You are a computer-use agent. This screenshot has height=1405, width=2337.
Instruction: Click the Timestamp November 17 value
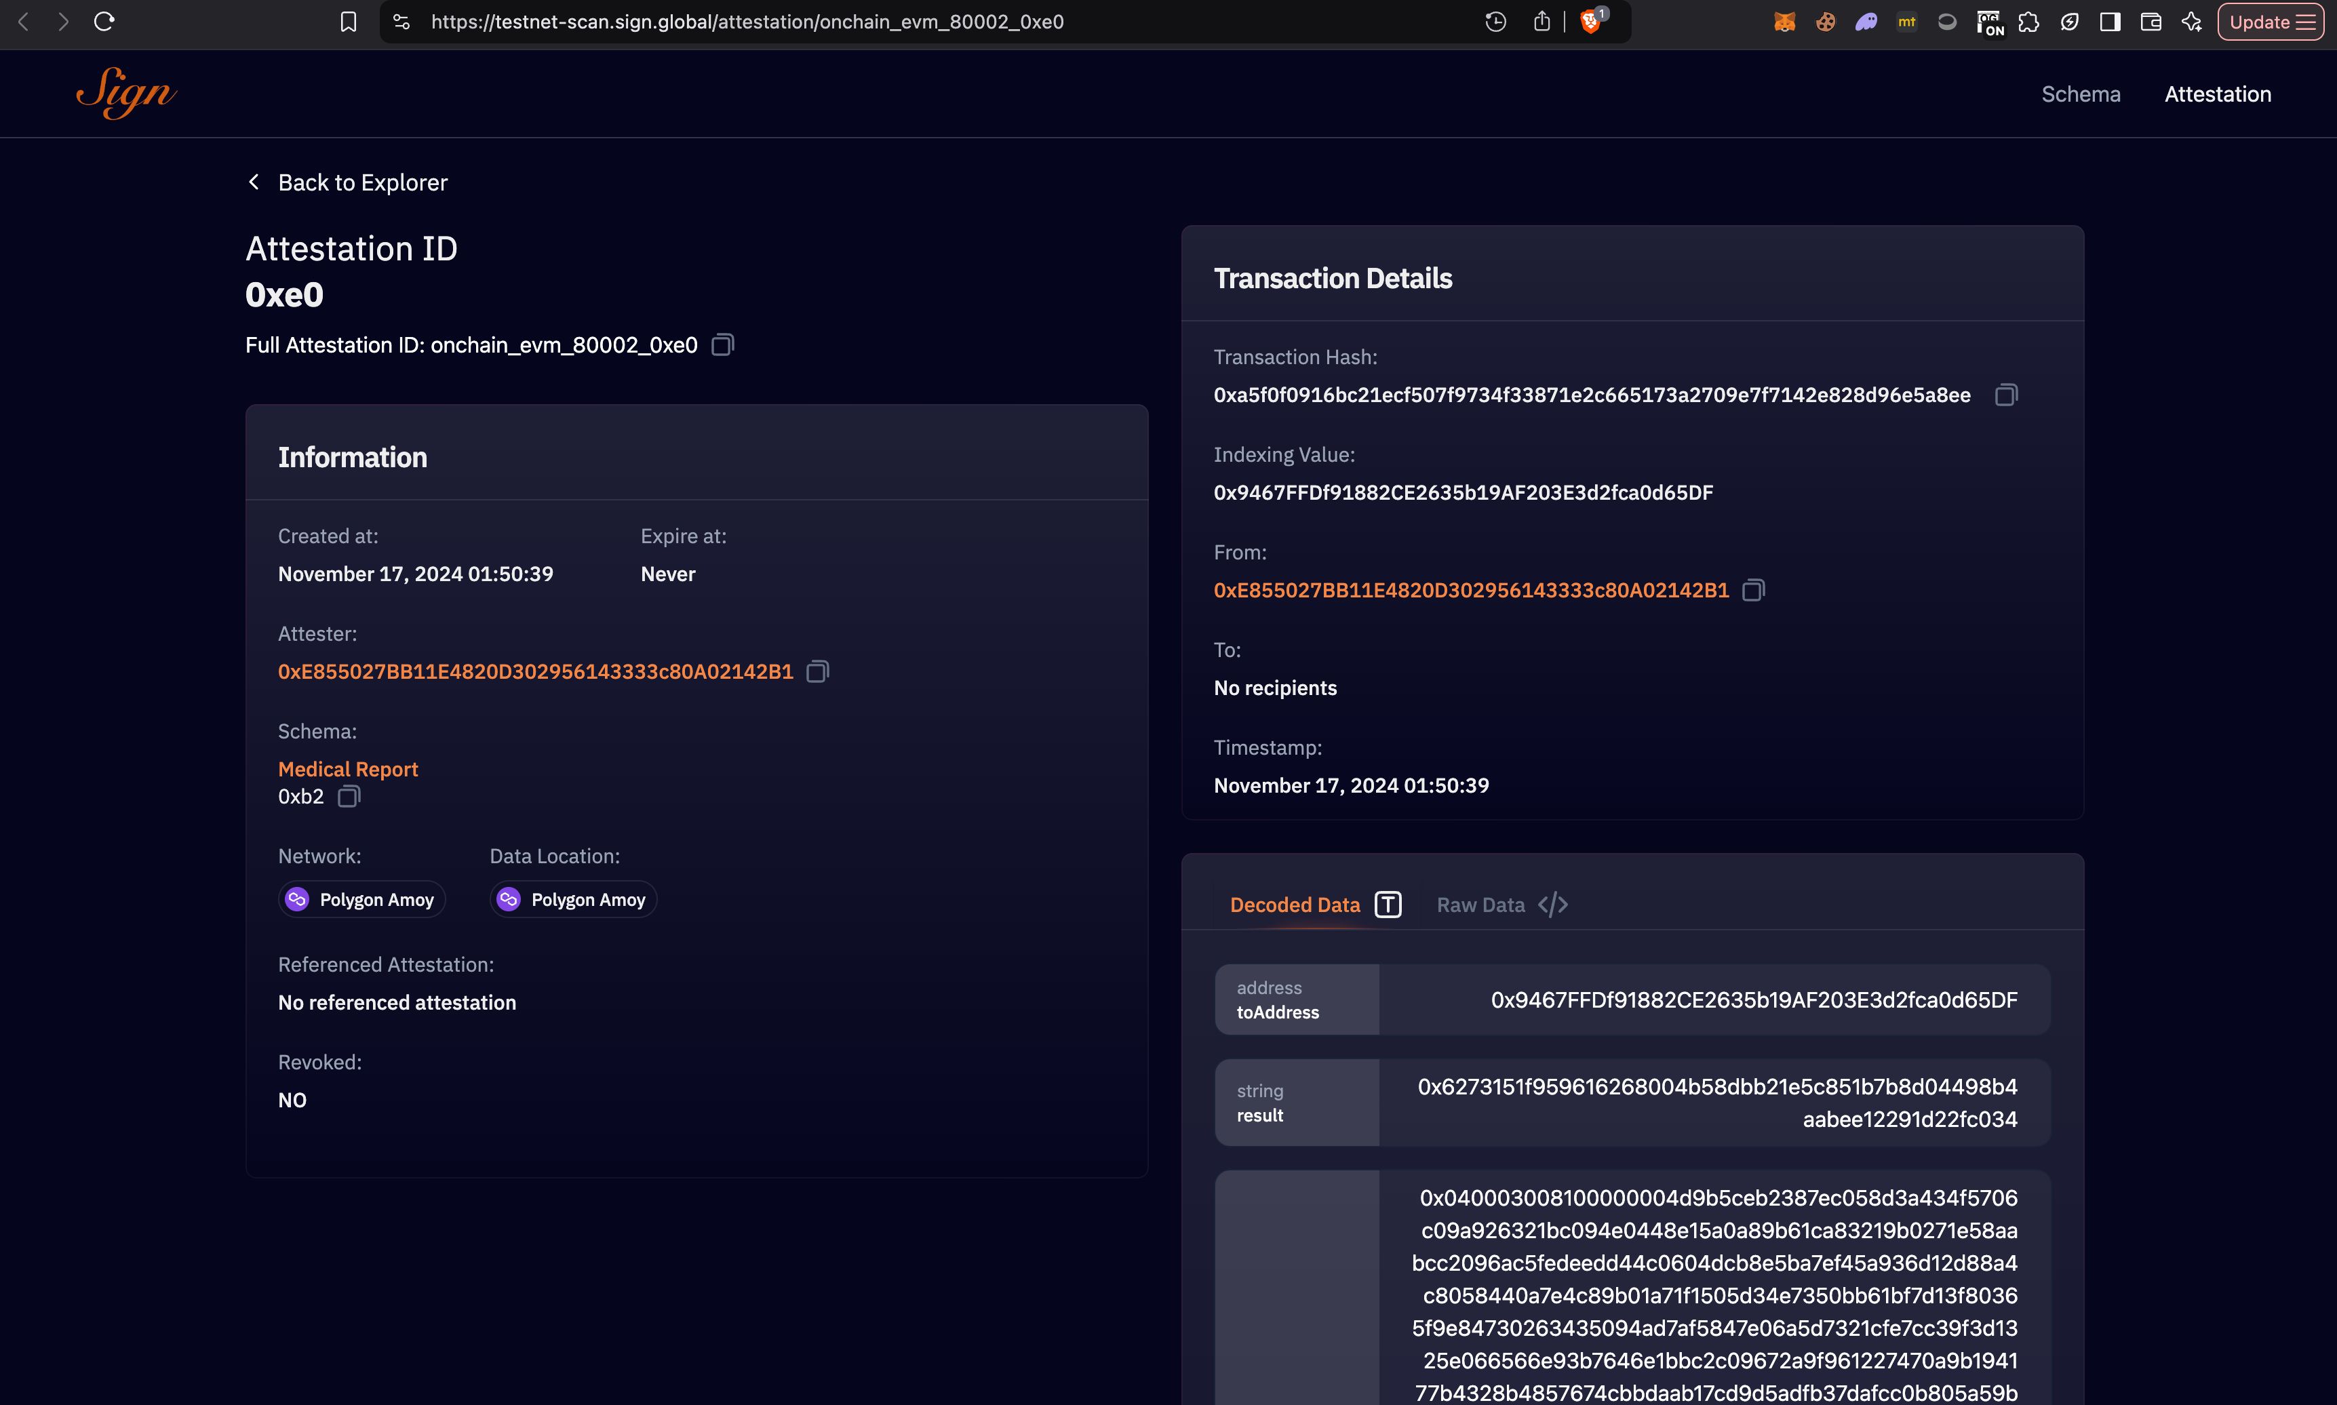point(1351,785)
